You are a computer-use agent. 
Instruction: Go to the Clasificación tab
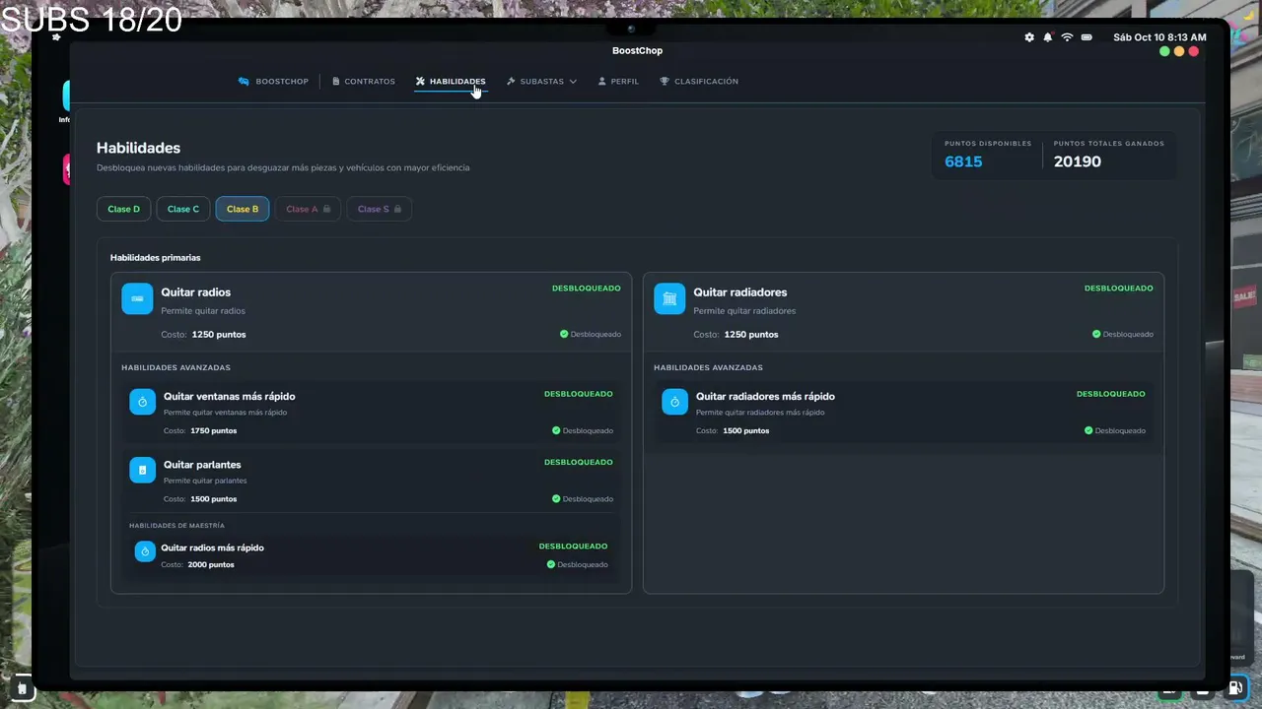click(699, 82)
